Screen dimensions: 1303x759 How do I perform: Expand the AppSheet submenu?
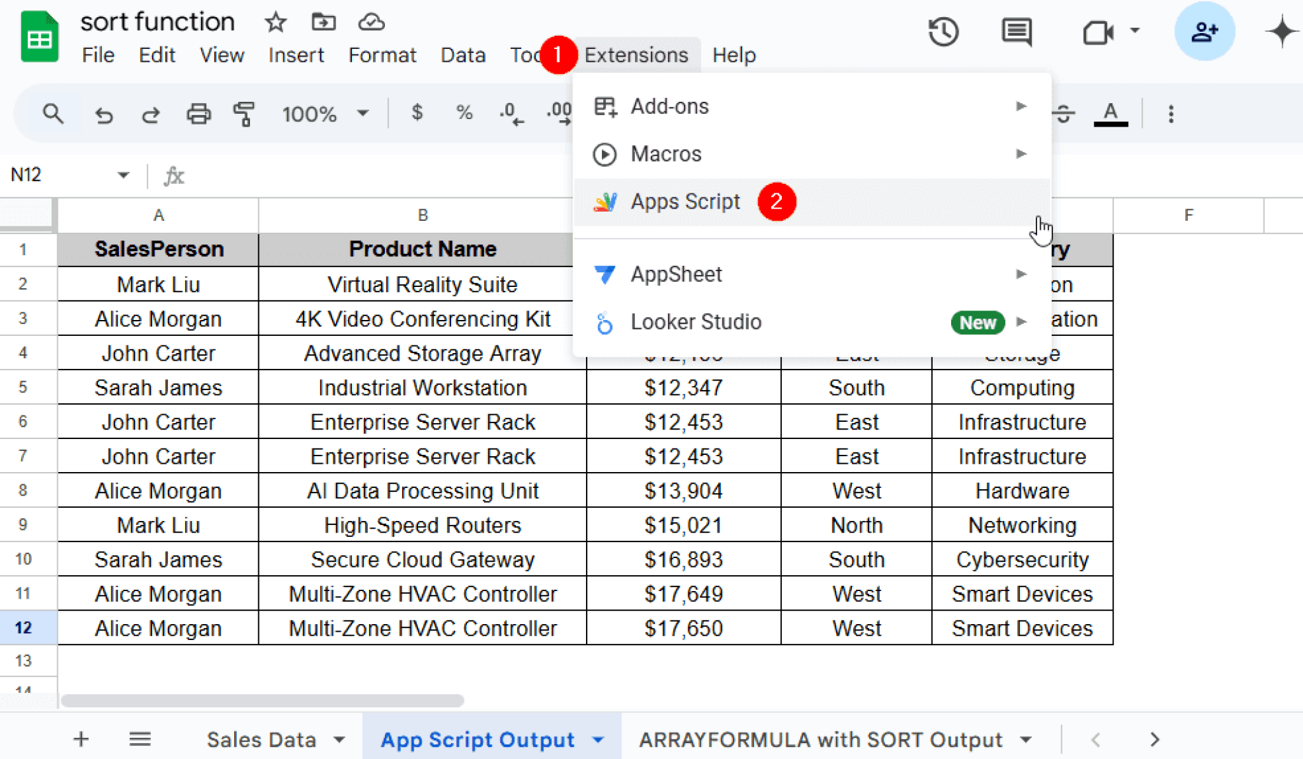[676, 274]
